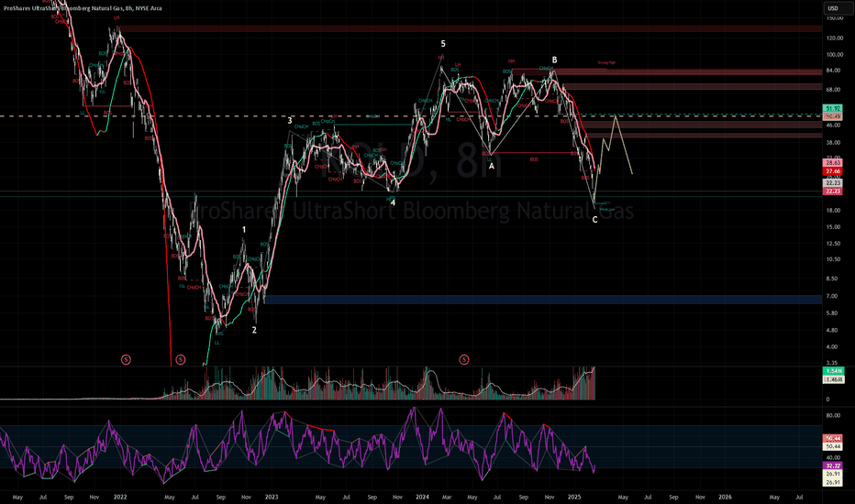Click the white 1.46M volume average label
This screenshot has width=855, height=504.
[833, 379]
